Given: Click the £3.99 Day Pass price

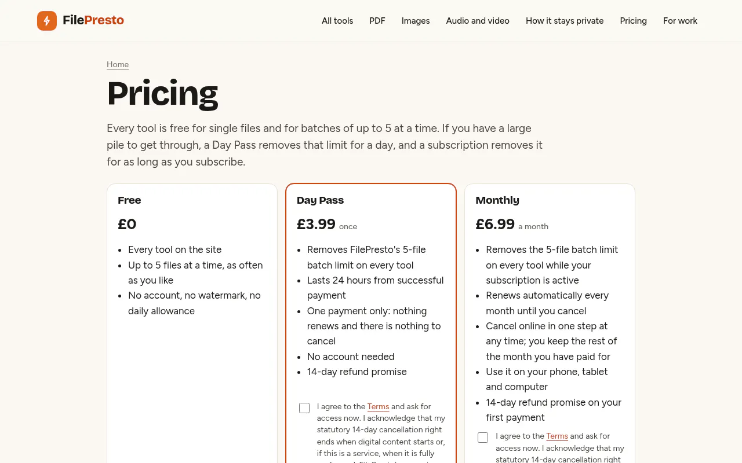Looking at the screenshot, I should [316, 224].
